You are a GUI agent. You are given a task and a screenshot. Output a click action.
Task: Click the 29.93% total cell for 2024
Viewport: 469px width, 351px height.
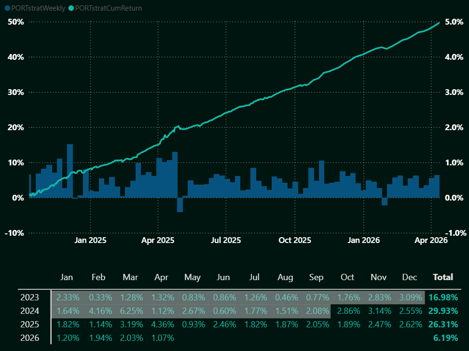tap(443, 311)
